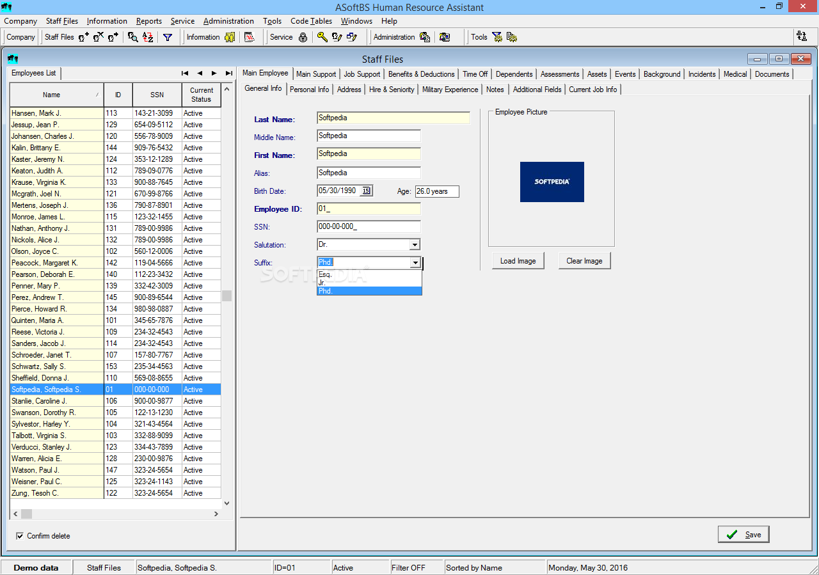819x575 pixels.
Task: Open the Salutation dropdown
Action: [415, 245]
